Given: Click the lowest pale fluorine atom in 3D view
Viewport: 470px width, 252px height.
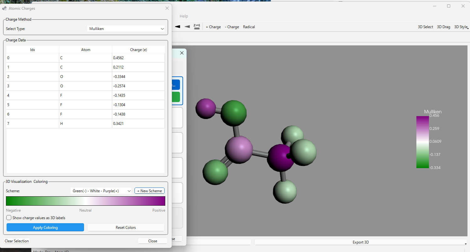Looking at the screenshot, I should point(285,192).
